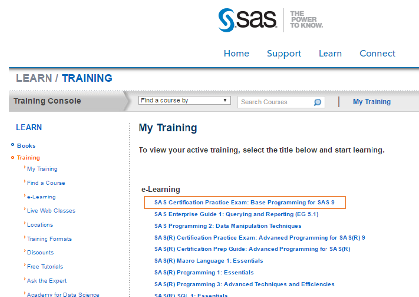Click the LEARN sidebar heading

pyautogui.click(x=29, y=127)
